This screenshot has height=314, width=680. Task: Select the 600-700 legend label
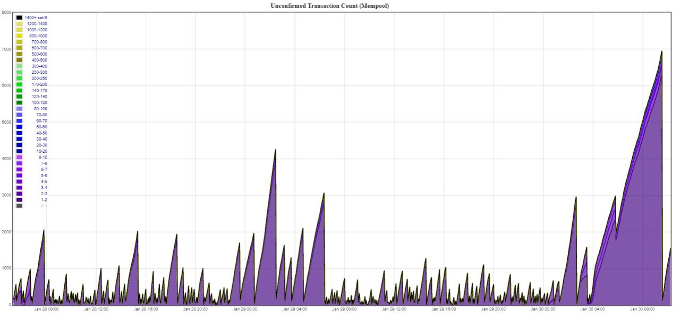click(x=39, y=48)
